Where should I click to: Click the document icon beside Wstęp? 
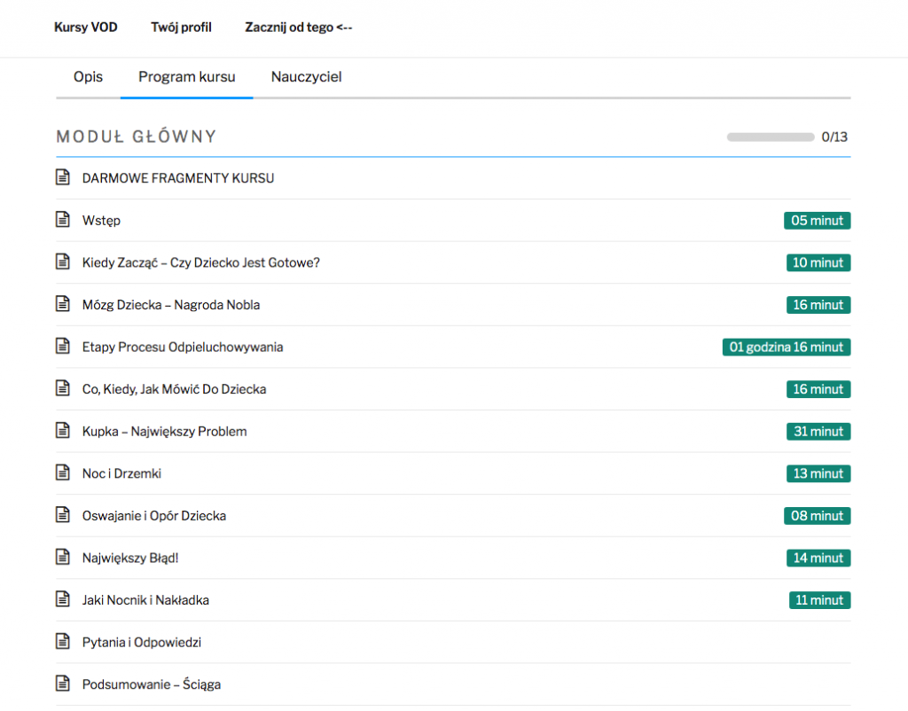coord(63,220)
